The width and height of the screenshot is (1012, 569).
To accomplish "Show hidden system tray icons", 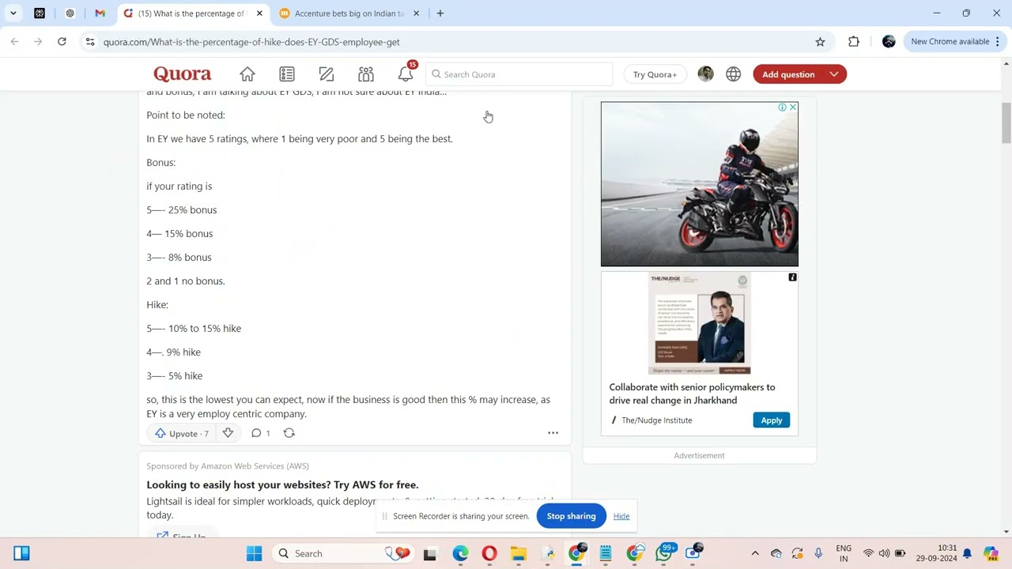I will click(754, 553).
